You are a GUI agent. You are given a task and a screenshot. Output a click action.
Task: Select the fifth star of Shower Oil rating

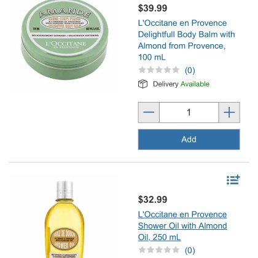[176, 250]
